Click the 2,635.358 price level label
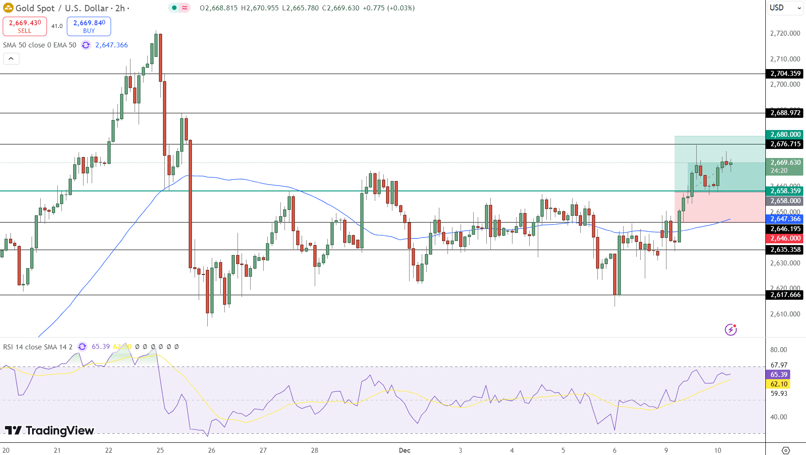Screen dimensions: 806x455 pyautogui.click(x=785, y=250)
